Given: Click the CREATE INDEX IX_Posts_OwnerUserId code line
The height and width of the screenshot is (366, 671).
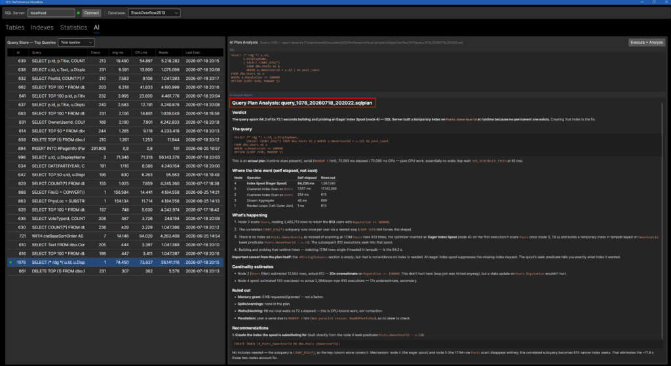Looking at the screenshot, I should 287,344.
